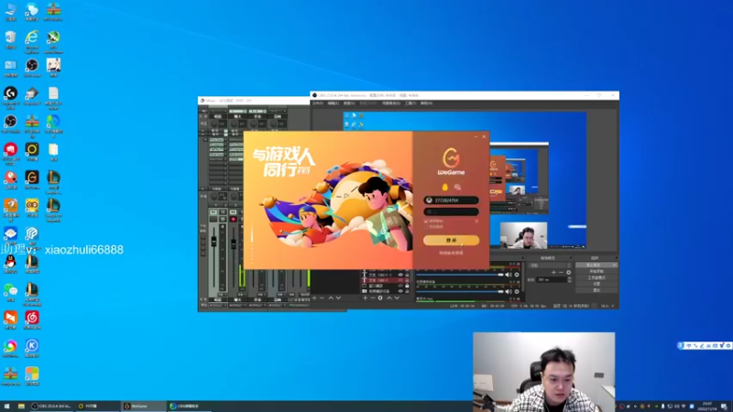
Task: Switch to WeGame taskbar button
Action: click(144, 407)
